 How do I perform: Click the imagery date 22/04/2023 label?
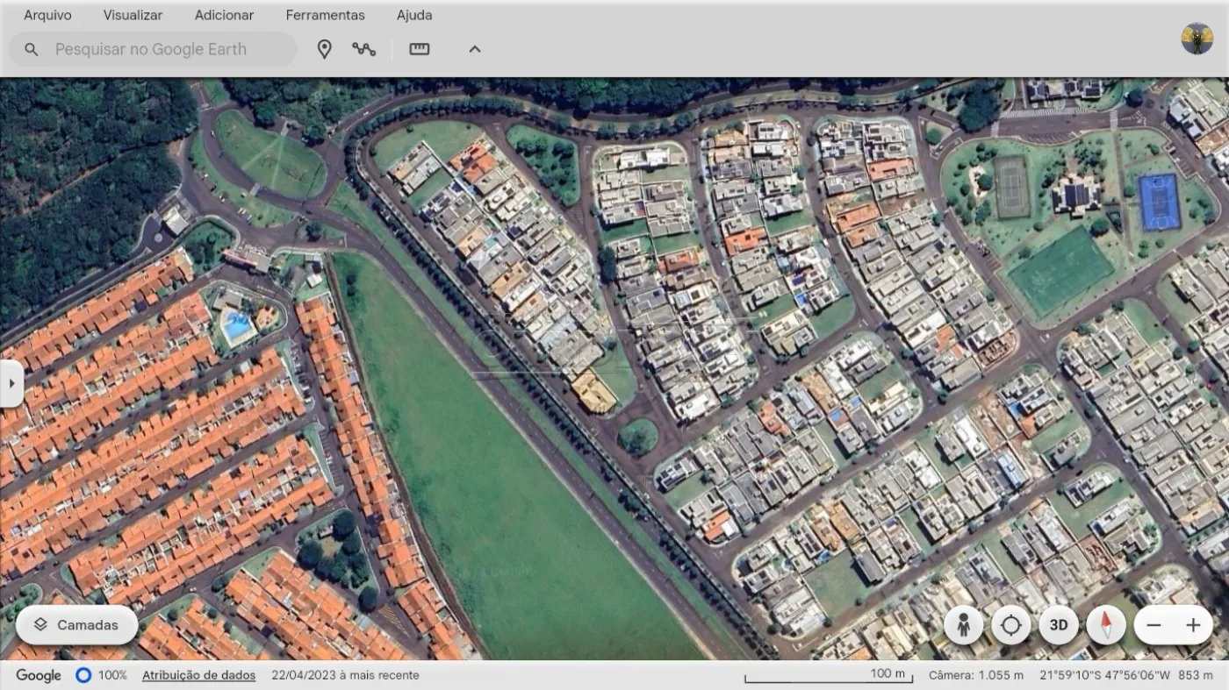[x=345, y=675]
